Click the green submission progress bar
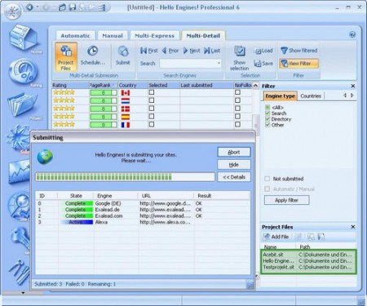Screen dimensions: 367x306 click(x=125, y=177)
